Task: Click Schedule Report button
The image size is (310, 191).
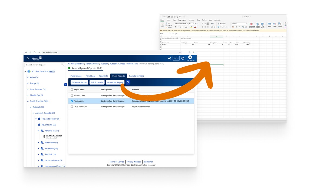Action: [x=79, y=82]
